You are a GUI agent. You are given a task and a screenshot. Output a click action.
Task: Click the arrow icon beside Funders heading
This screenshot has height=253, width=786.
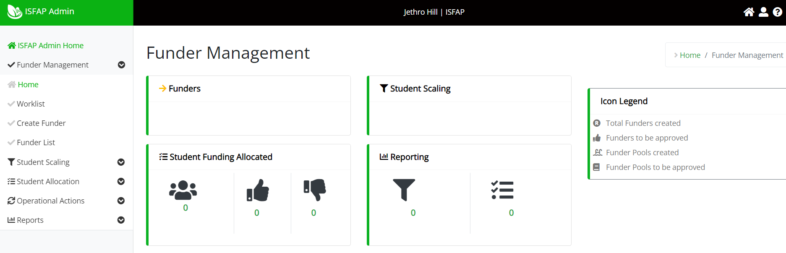[x=163, y=89]
